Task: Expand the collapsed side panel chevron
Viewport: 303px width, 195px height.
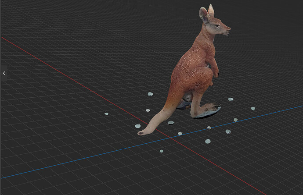Action: (4, 73)
